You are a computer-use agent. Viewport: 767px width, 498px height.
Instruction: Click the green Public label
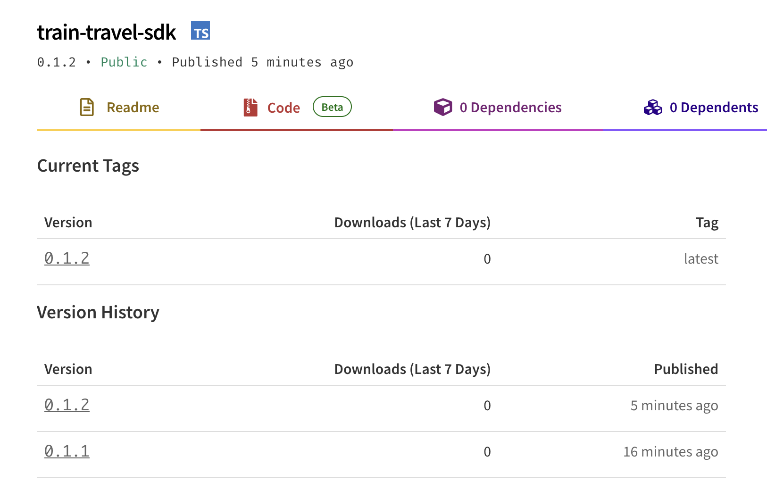coord(124,62)
